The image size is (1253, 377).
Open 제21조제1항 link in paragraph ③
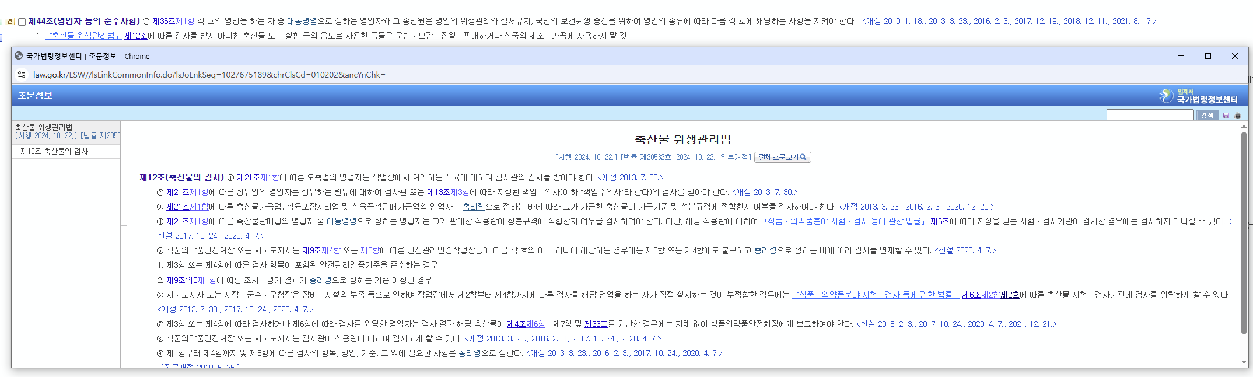tap(187, 207)
